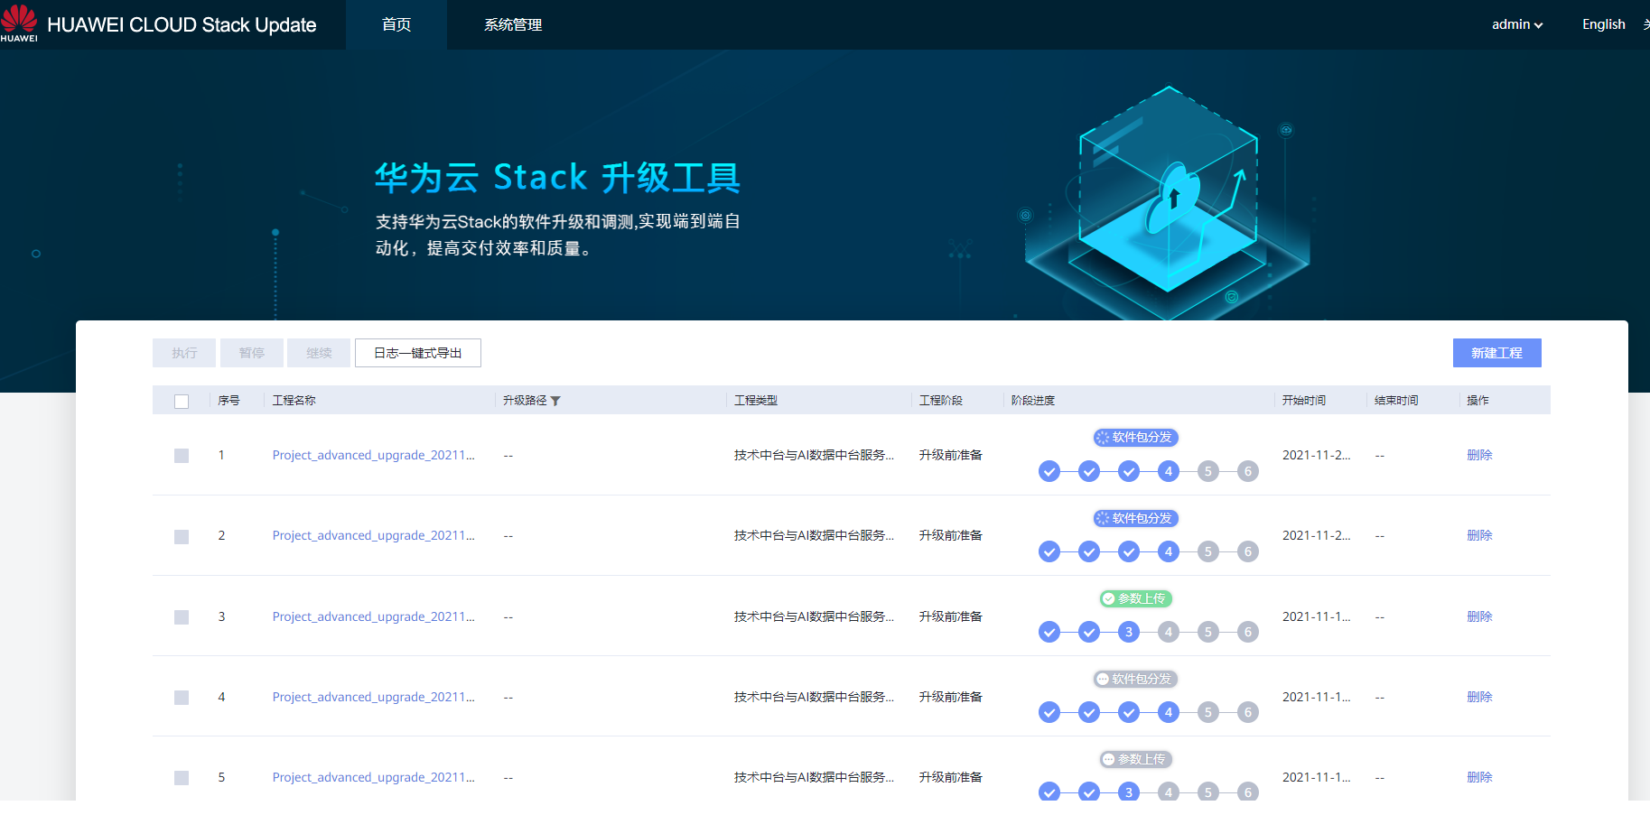Select step 5 circle in project row 1

1208,471
